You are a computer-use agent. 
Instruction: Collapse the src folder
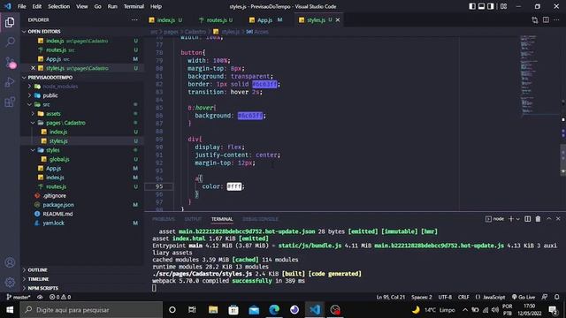pyautogui.click(x=47, y=104)
